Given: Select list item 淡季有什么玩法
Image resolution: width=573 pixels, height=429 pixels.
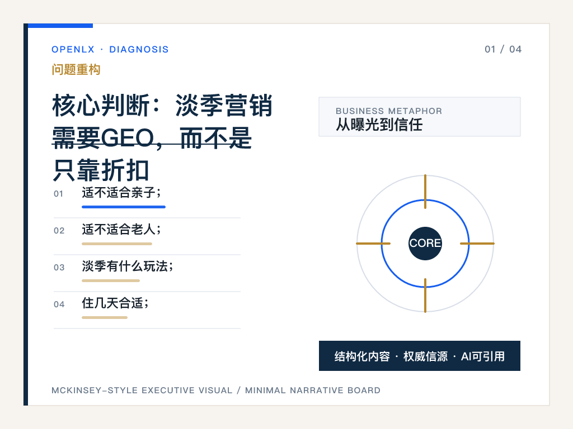Looking at the screenshot, I should 127,266.
